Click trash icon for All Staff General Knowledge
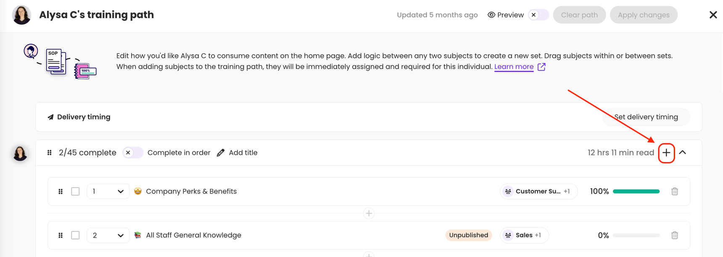 coord(675,235)
